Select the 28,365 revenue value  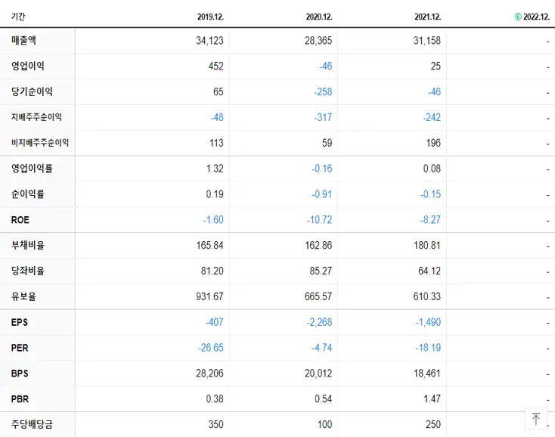[318, 41]
